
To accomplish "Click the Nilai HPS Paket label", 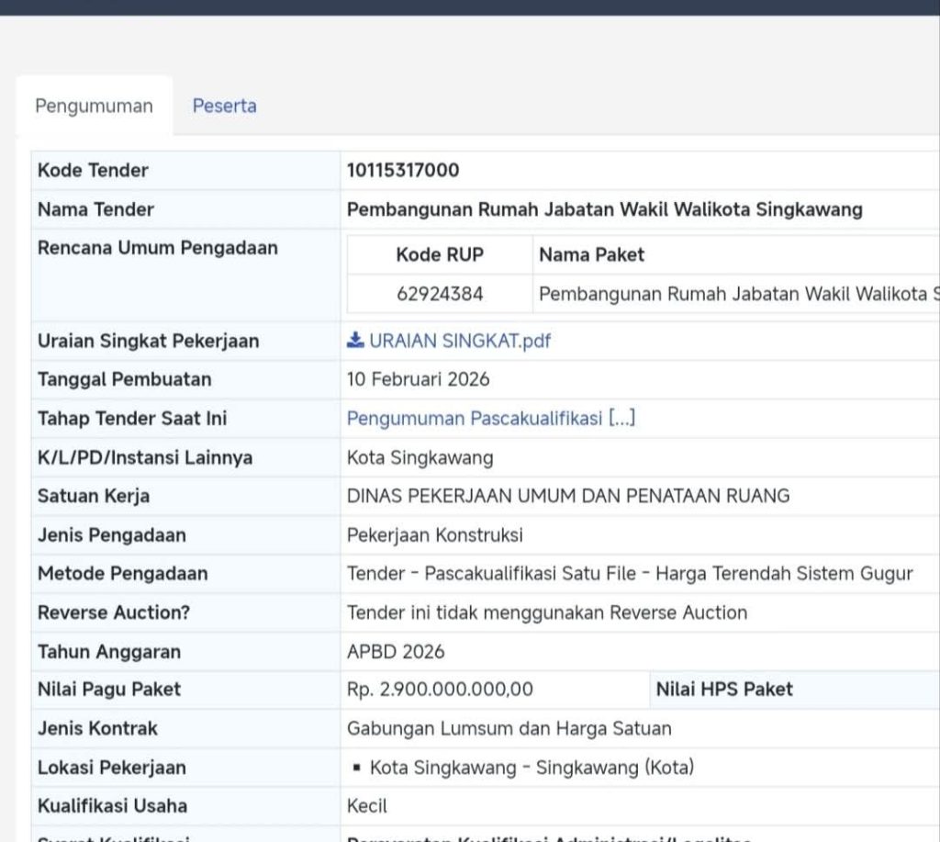I will (x=724, y=690).
